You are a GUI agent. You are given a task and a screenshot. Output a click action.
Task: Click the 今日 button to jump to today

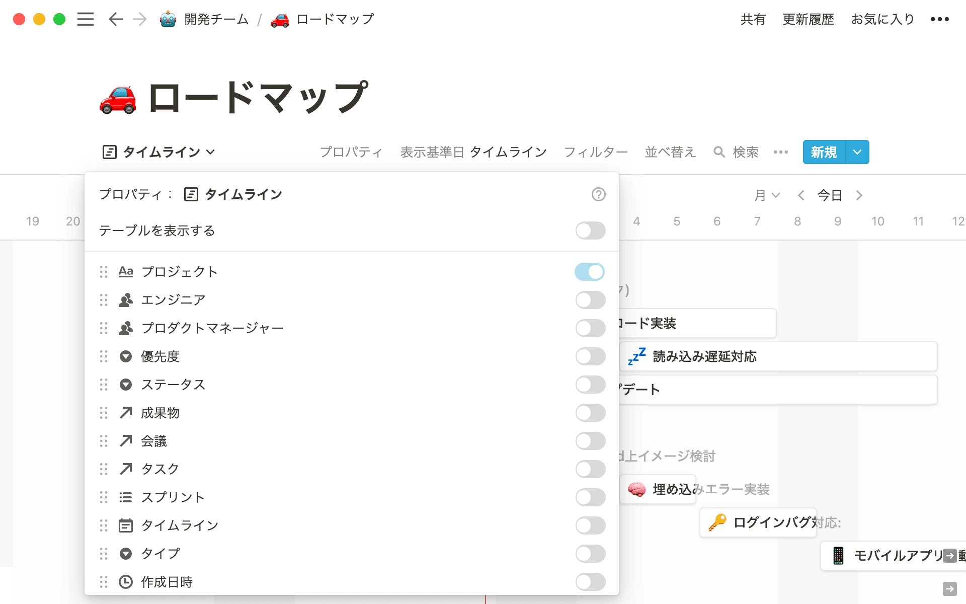pyautogui.click(x=829, y=195)
